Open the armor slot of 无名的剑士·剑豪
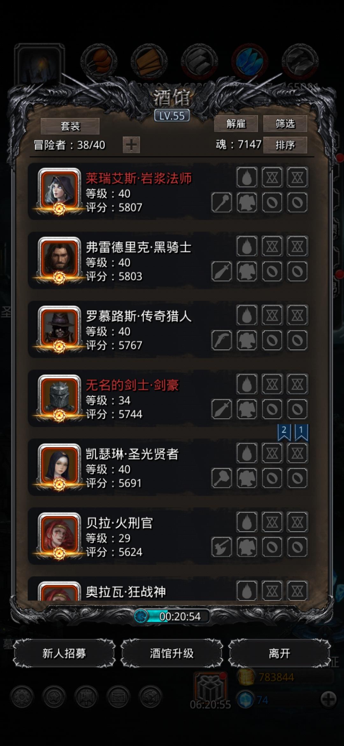 (247, 409)
